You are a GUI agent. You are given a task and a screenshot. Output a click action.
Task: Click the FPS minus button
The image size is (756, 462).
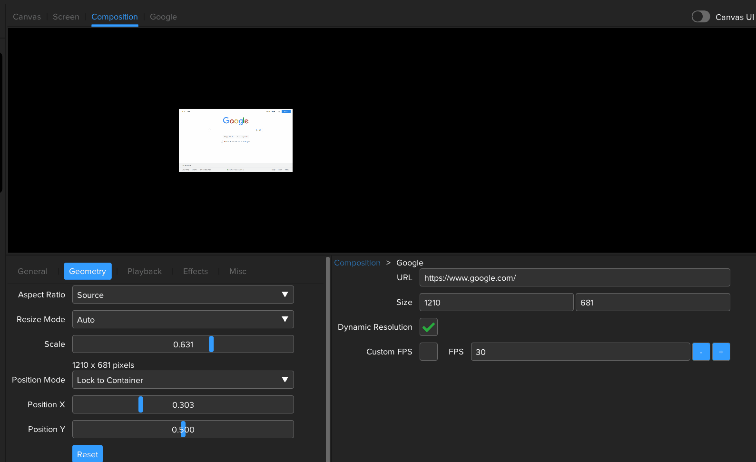(701, 352)
